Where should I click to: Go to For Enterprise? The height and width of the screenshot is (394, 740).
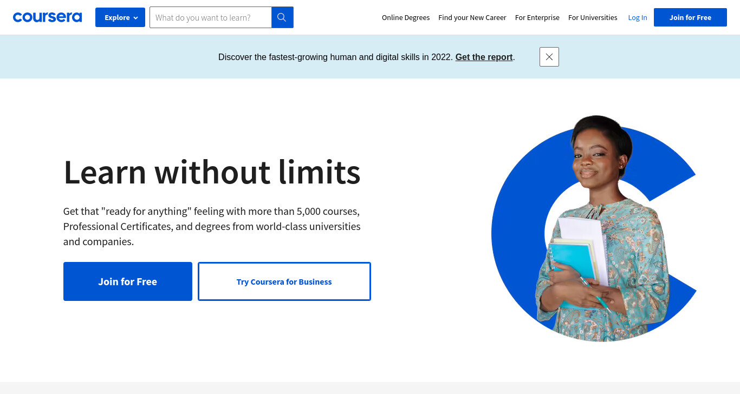pos(537,17)
